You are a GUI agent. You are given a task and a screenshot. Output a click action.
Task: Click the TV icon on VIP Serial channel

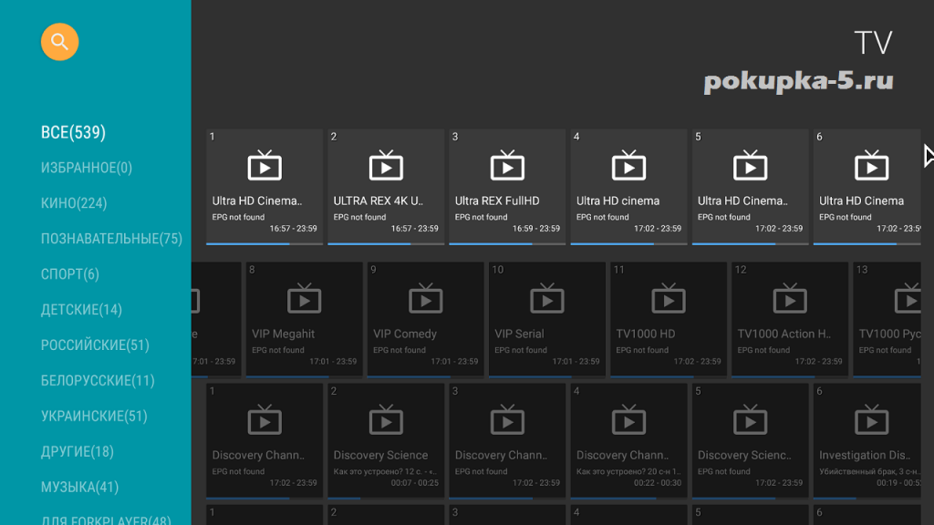coord(546,299)
